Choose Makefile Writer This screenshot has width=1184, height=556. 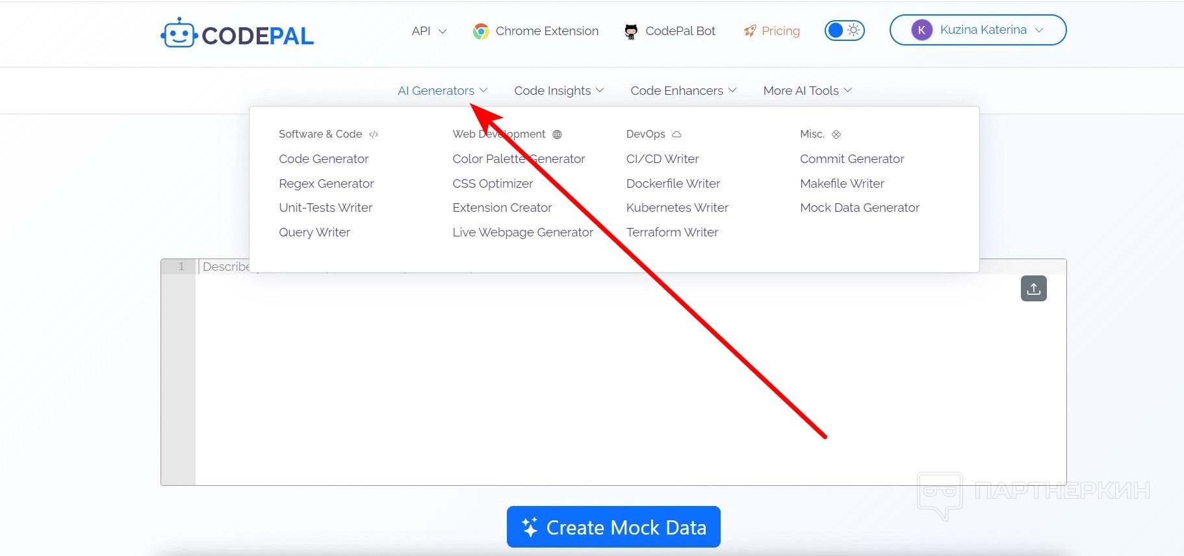click(x=842, y=184)
